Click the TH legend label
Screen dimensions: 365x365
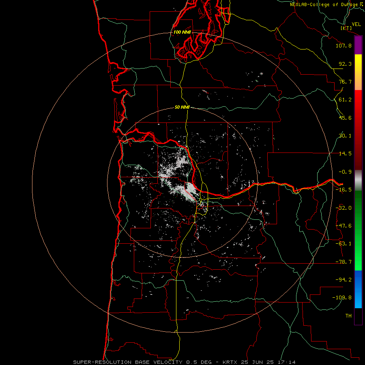click(348, 316)
